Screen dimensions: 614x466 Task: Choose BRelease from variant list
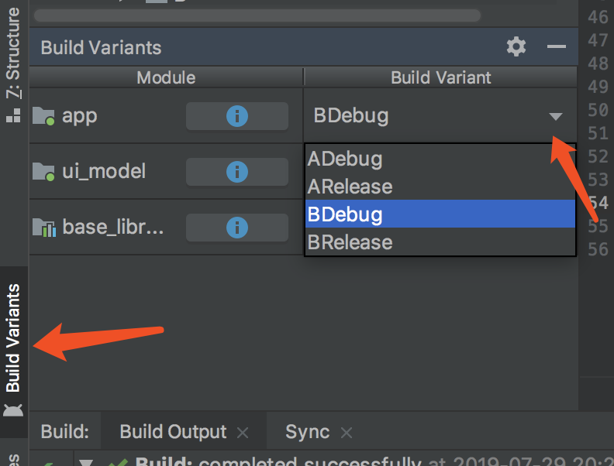(350, 242)
